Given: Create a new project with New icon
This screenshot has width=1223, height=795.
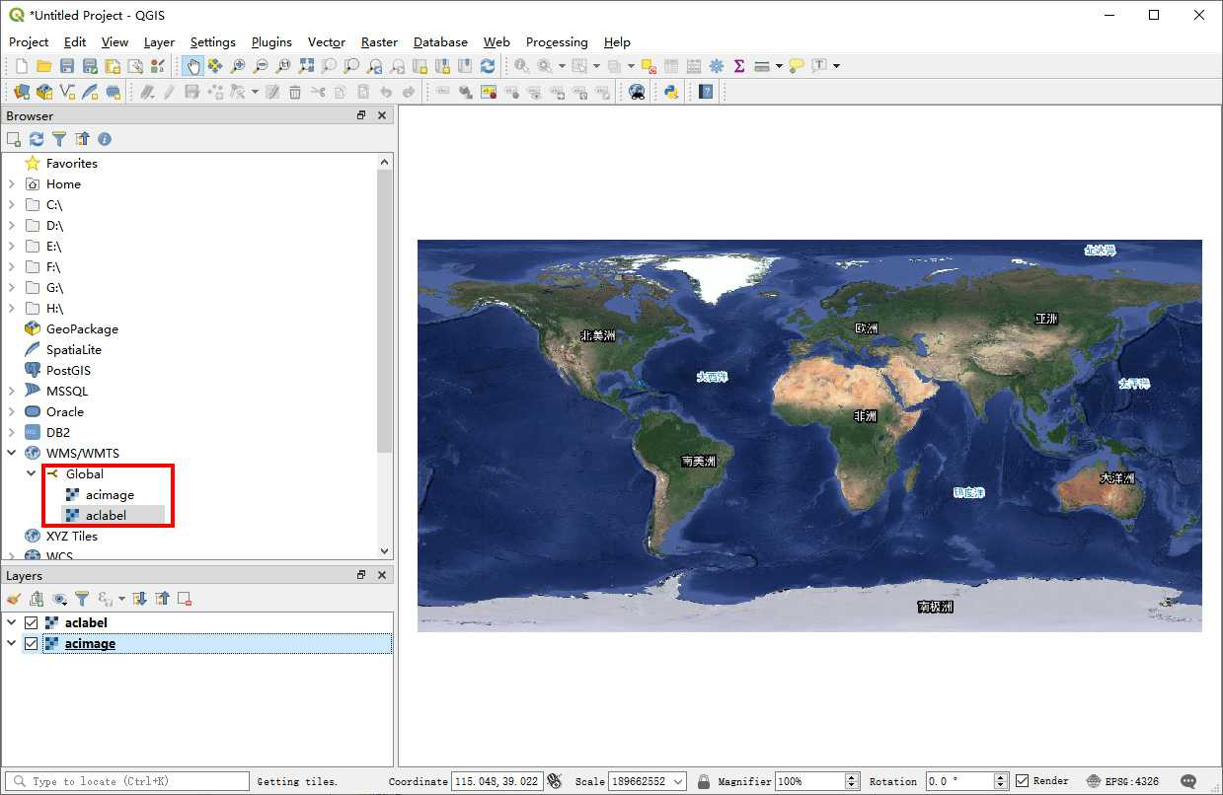Looking at the screenshot, I should point(21,66).
